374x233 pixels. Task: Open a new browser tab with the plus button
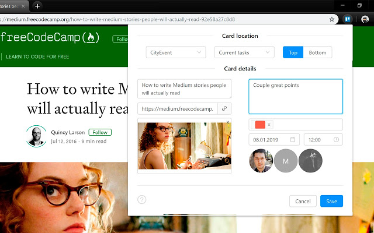coord(37,6)
